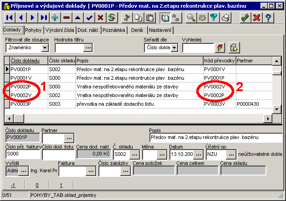This screenshot has width=286, height=201.
Task: Cancel with the red X toolbar icon
Action: click(x=256, y=18)
